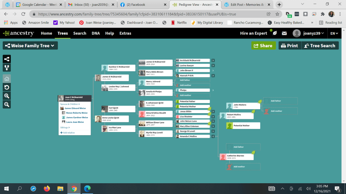Open the joanyz39 account menu
Image resolution: width=346 pixels, height=194 pixels.
coord(308,33)
